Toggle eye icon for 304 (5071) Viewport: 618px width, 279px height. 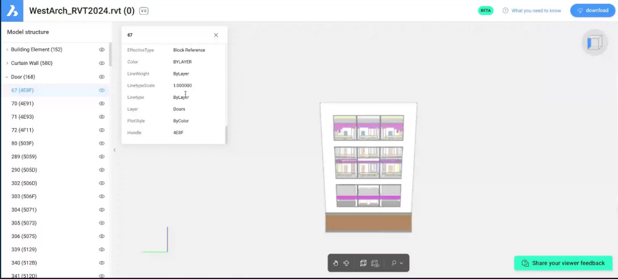click(x=102, y=210)
